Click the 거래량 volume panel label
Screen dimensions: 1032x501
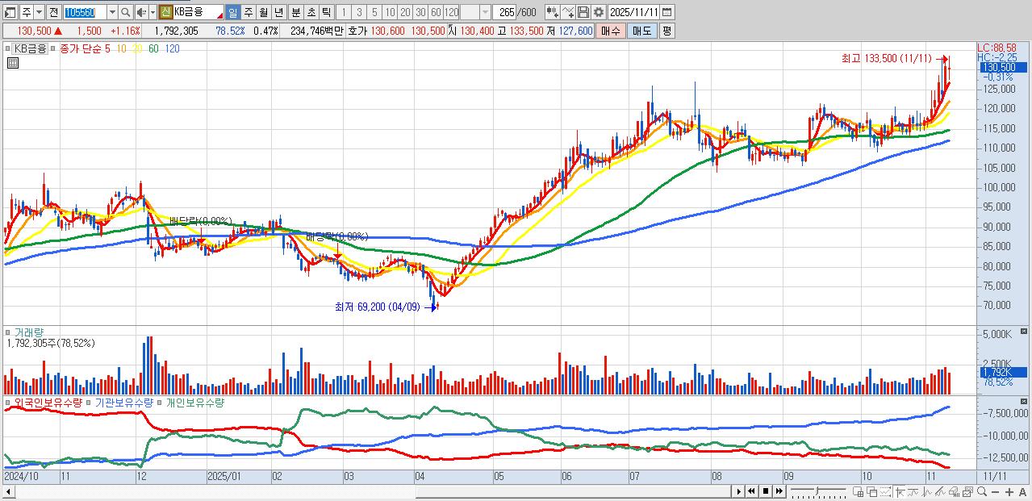click(x=28, y=332)
